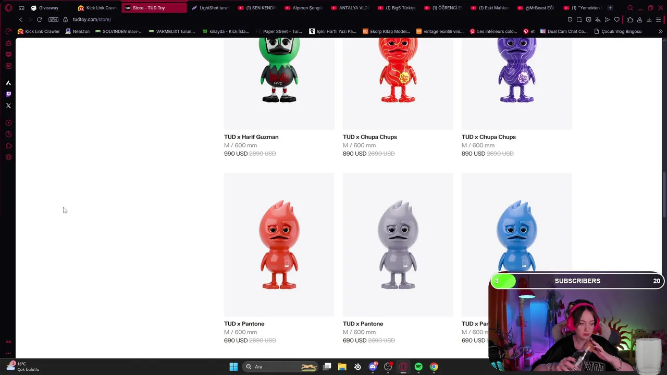
Task: Click the red Chupa Chups figure image
Action: [398, 83]
